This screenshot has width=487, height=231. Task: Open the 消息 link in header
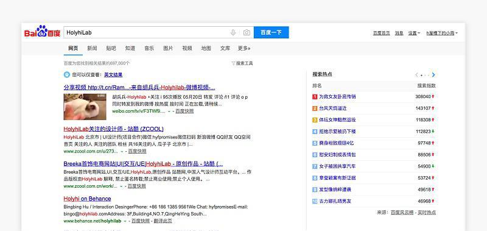(x=399, y=33)
